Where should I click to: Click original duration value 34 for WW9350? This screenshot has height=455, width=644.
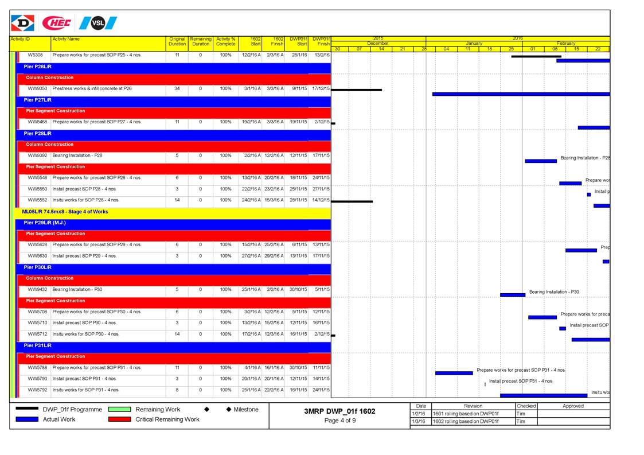(x=177, y=88)
